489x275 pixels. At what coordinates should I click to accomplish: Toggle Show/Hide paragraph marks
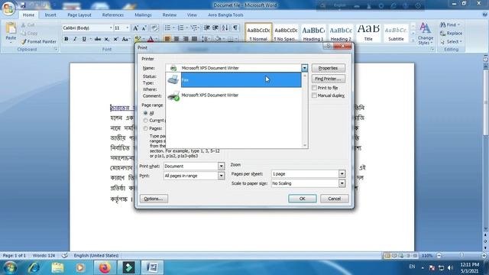pyautogui.click(x=235, y=28)
